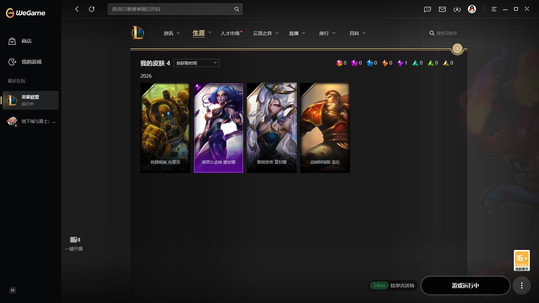This screenshot has height=303, width=539.
Task: Click the 我的皮肤 4 heading
Action: (x=155, y=63)
